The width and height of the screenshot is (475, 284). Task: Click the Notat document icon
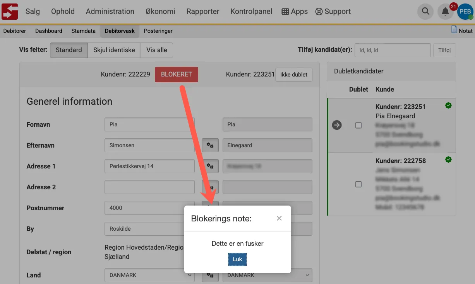(x=454, y=30)
